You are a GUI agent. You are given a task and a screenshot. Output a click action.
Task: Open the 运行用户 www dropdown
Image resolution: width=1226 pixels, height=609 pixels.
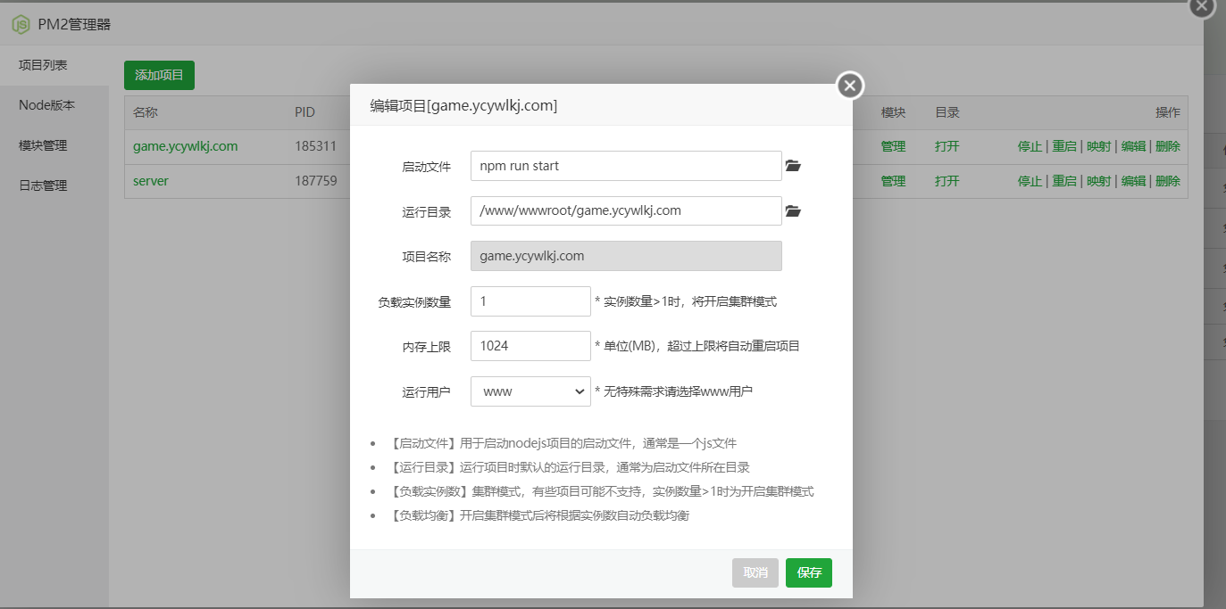tap(530, 391)
